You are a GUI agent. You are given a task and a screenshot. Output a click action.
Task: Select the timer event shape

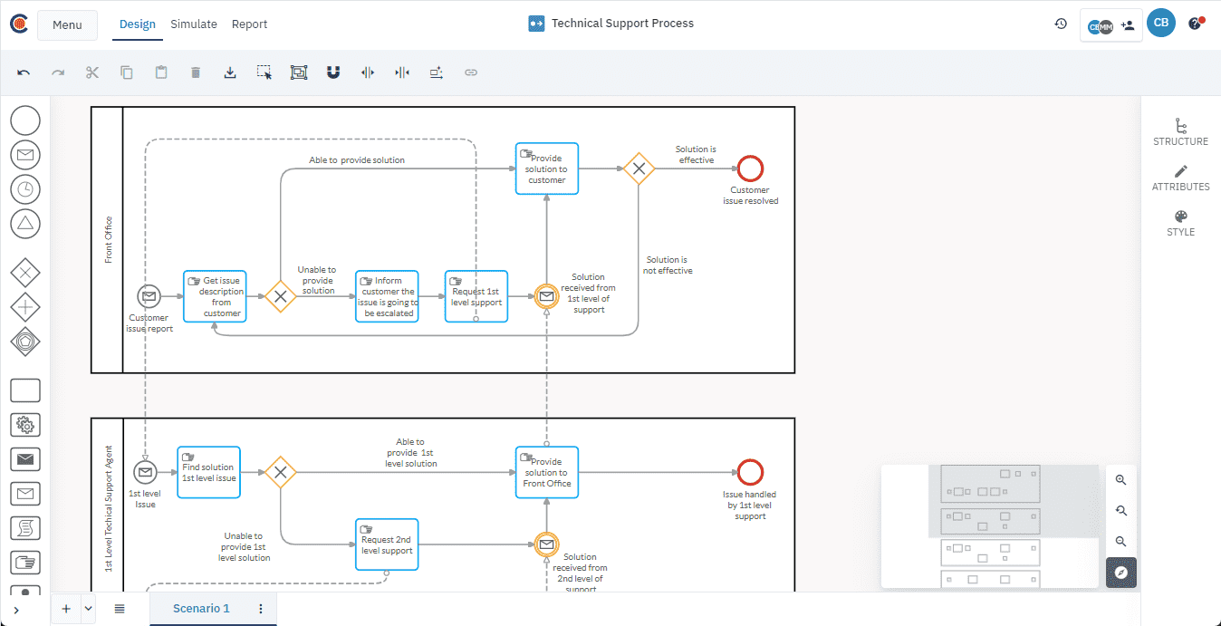click(x=25, y=189)
